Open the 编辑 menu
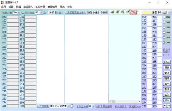 point(18,7)
